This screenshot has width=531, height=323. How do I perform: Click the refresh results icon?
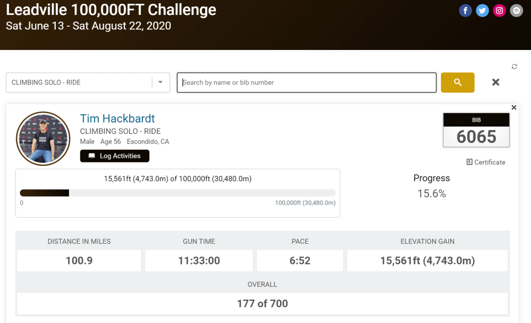pos(515,66)
